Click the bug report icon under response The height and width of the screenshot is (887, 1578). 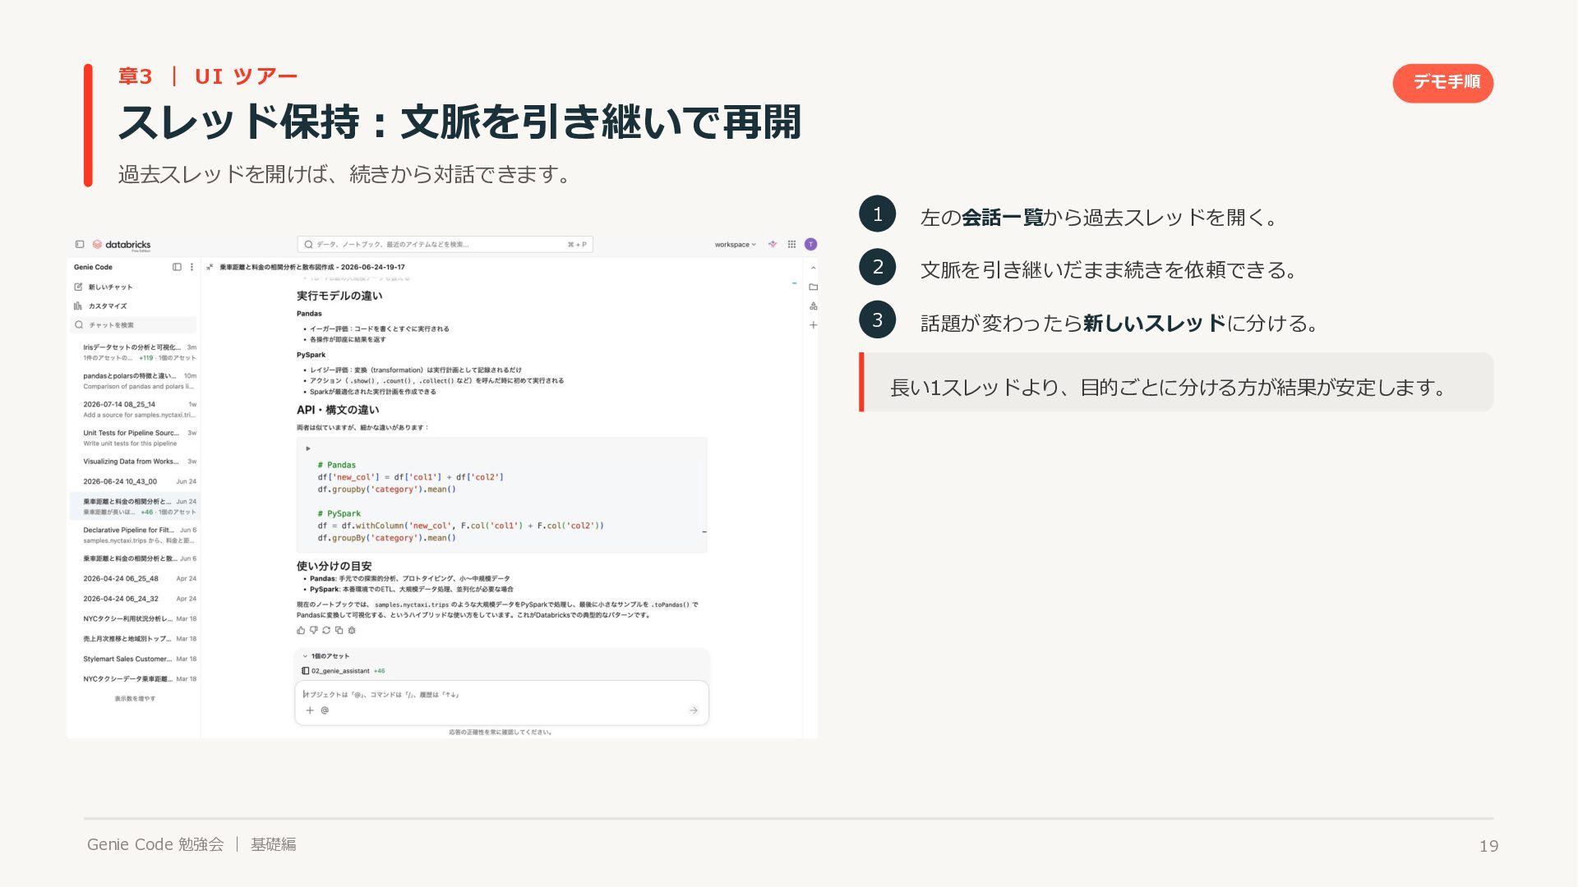(x=352, y=630)
